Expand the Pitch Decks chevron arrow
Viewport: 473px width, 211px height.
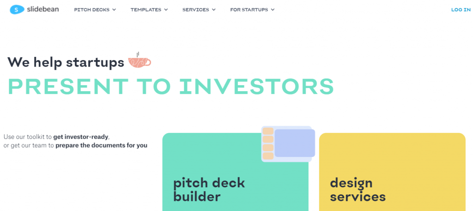114,10
